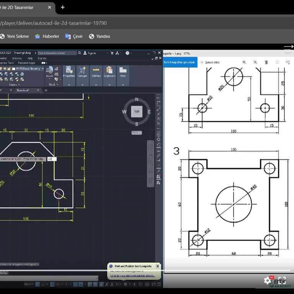
Task: Toggle snap mode in status bar
Action: pyautogui.click(x=43, y=284)
